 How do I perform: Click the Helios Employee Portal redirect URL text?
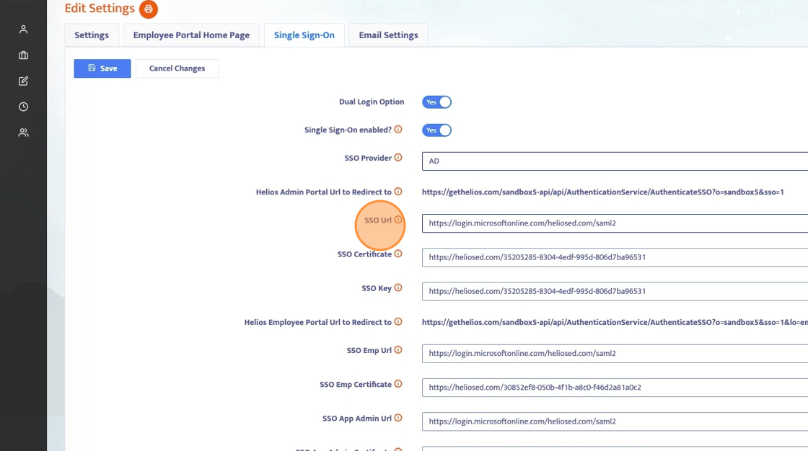tap(615, 322)
